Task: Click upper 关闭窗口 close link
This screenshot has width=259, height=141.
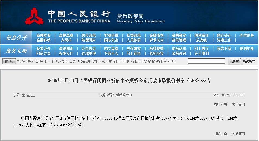Action: (238, 104)
